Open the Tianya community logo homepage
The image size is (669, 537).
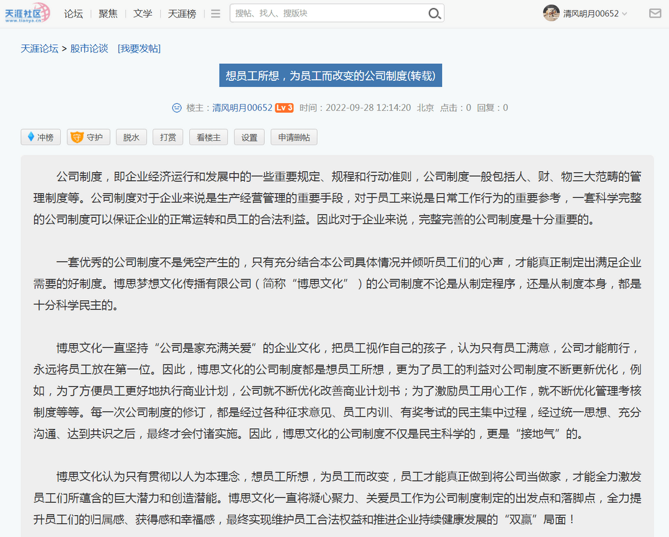28,12
